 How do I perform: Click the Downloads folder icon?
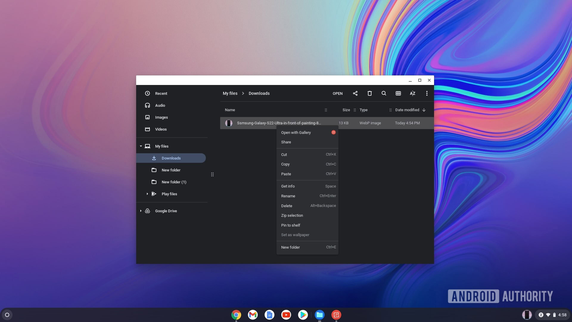154,158
